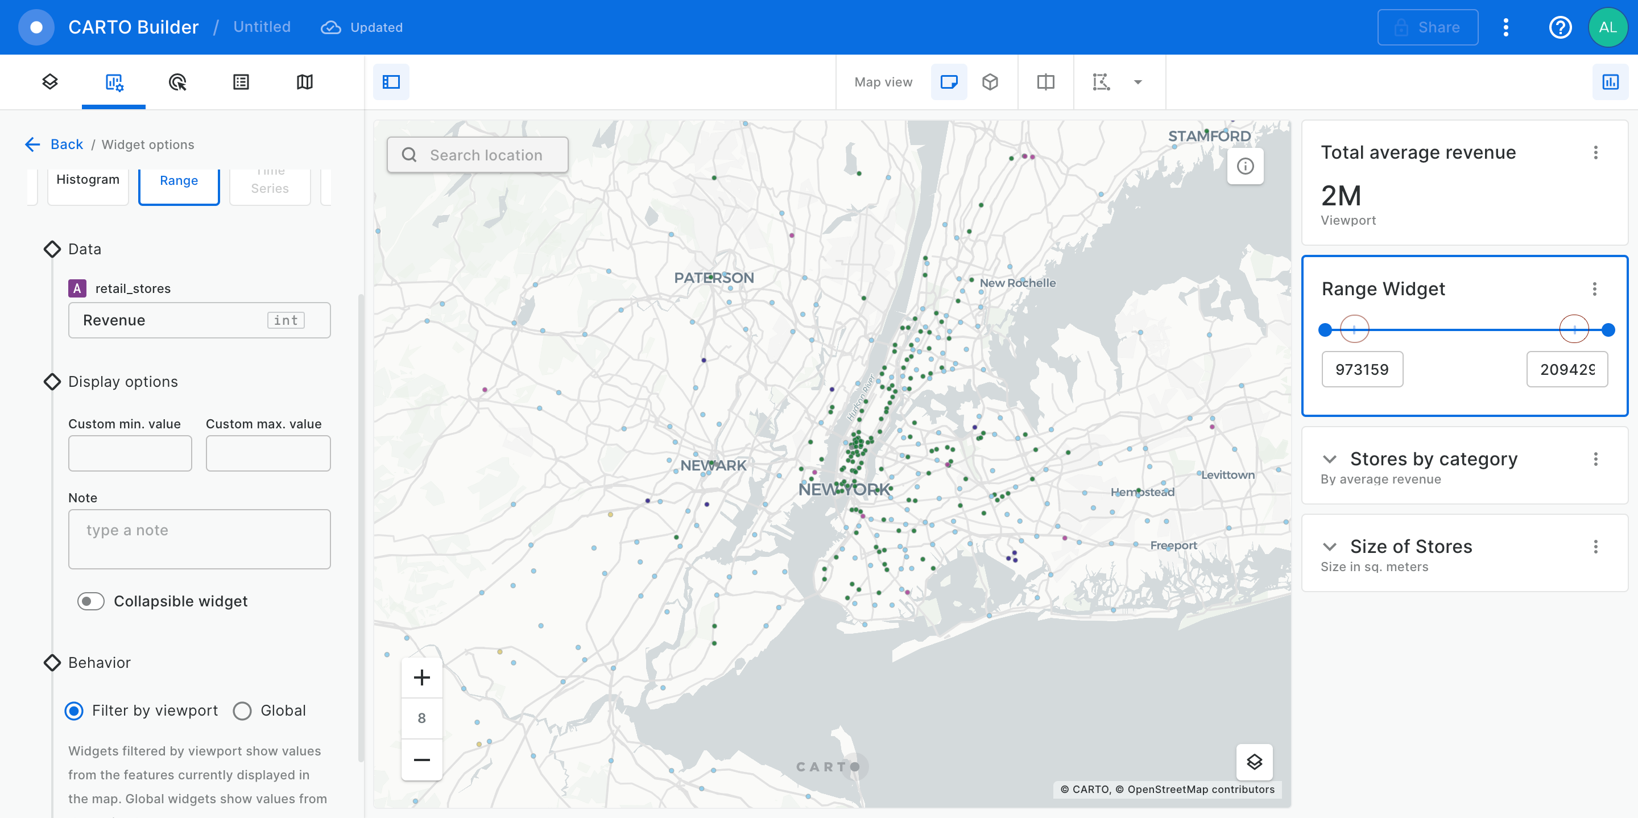Open Stores by category options menu
1638x818 pixels.
pyautogui.click(x=1595, y=459)
